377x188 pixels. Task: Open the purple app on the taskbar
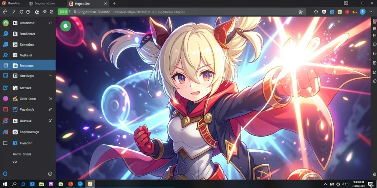click(51, 184)
